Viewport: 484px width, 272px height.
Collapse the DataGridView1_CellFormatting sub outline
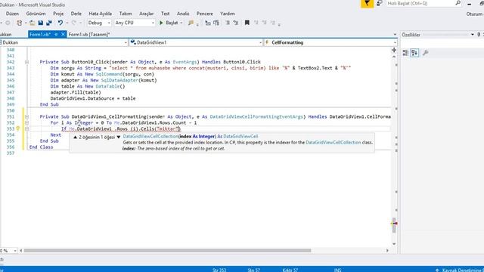tap(26, 117)
